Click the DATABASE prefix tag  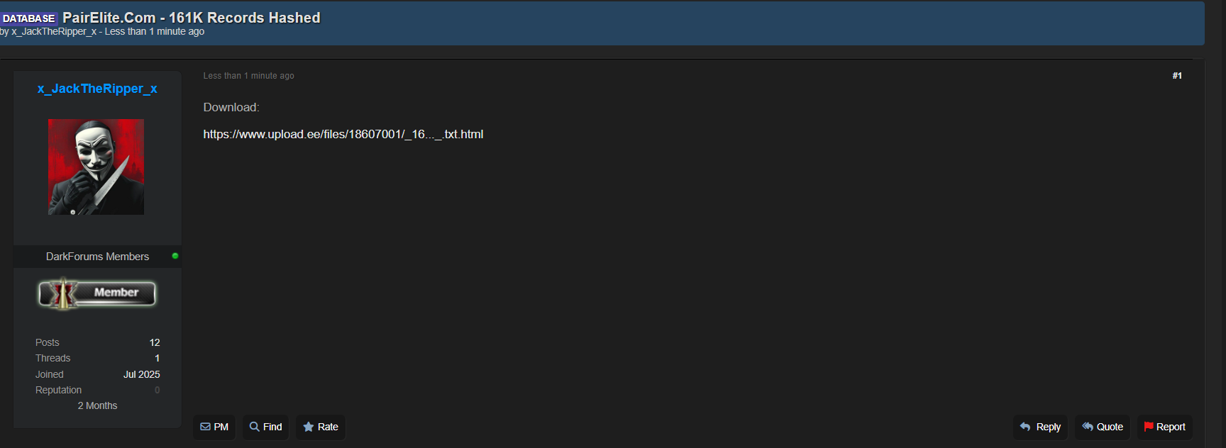coord(28,18)
